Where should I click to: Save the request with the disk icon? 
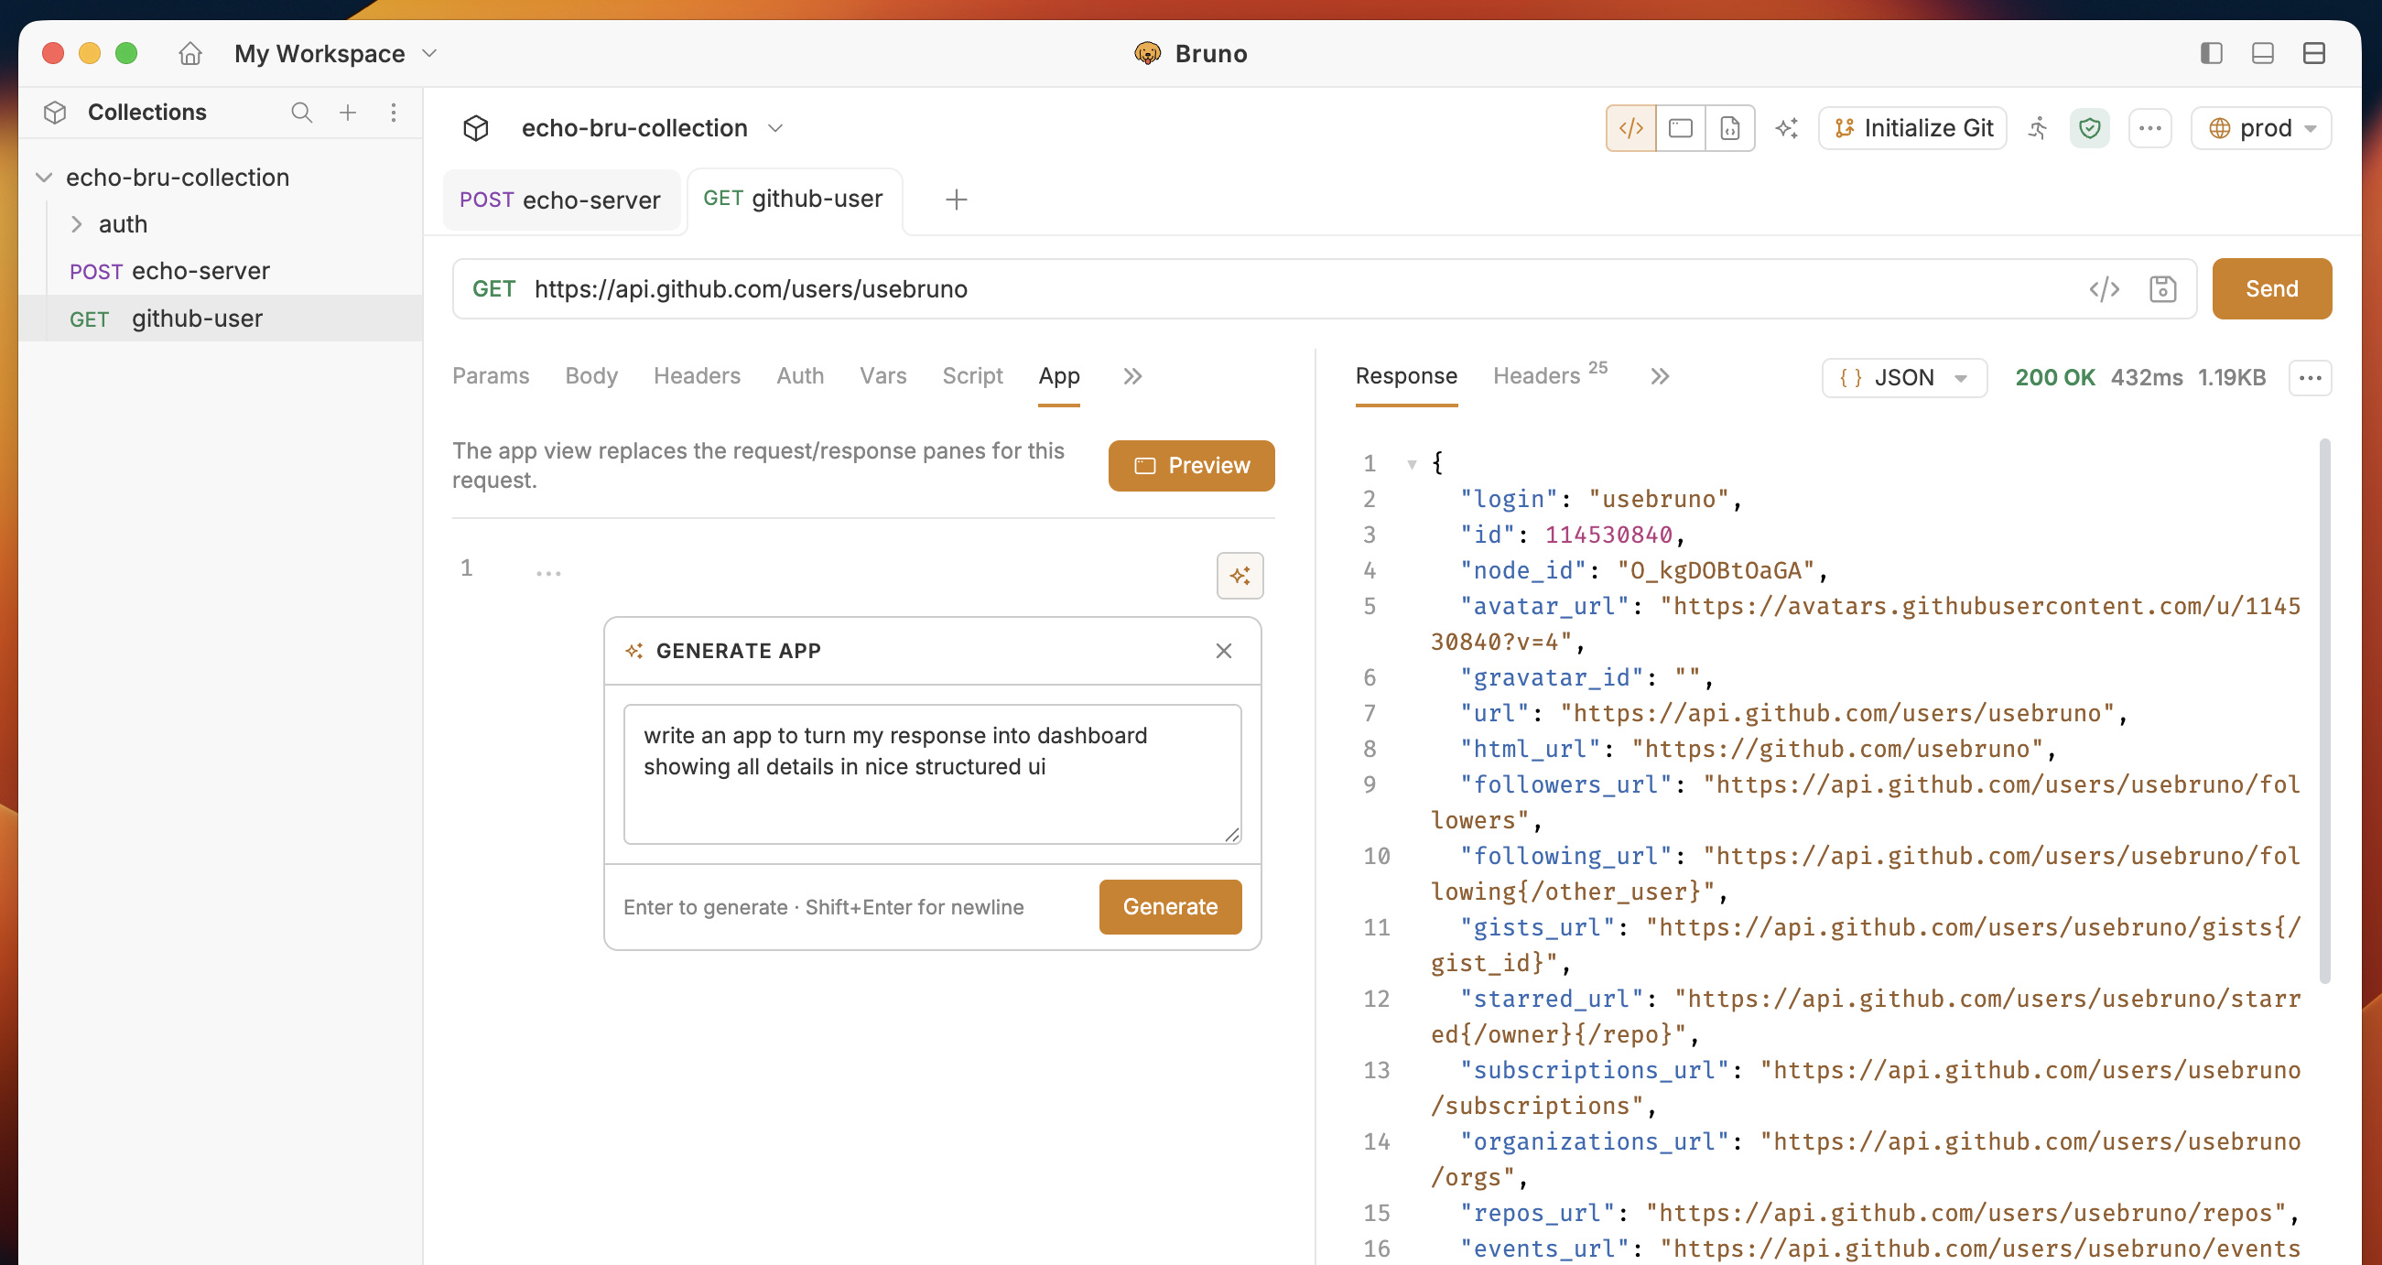pos(2163,289)
